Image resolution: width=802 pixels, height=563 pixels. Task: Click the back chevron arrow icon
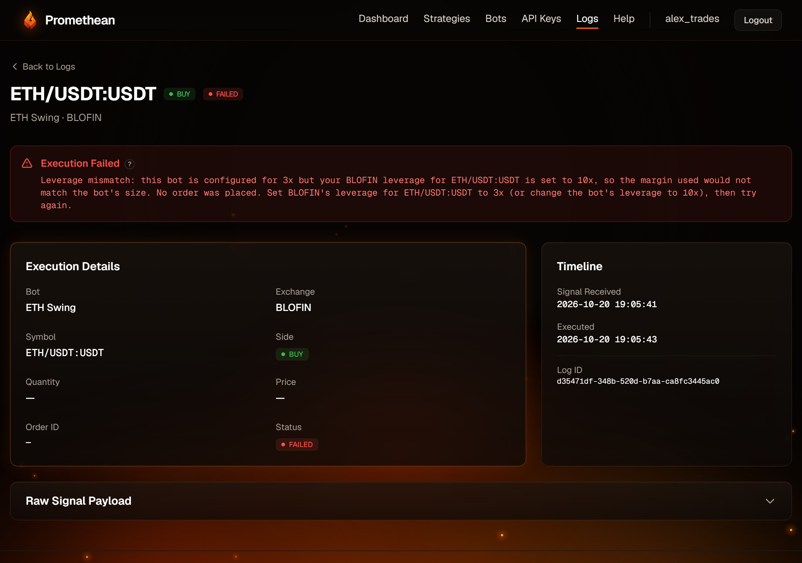pos(15,66)
